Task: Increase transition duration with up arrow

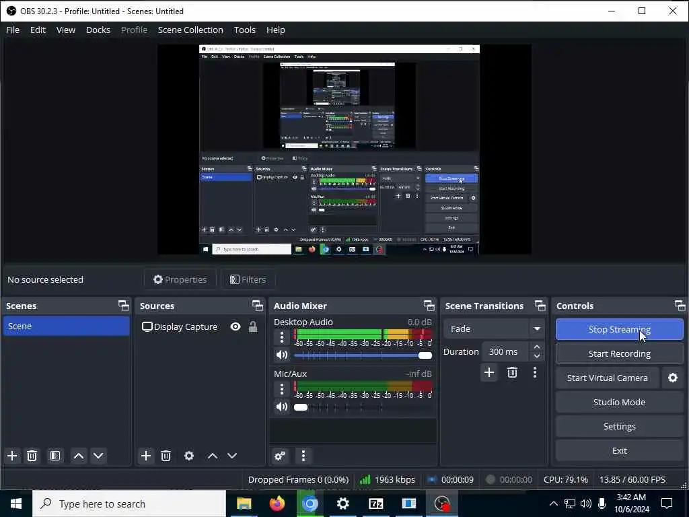Action: click(537, 347)
